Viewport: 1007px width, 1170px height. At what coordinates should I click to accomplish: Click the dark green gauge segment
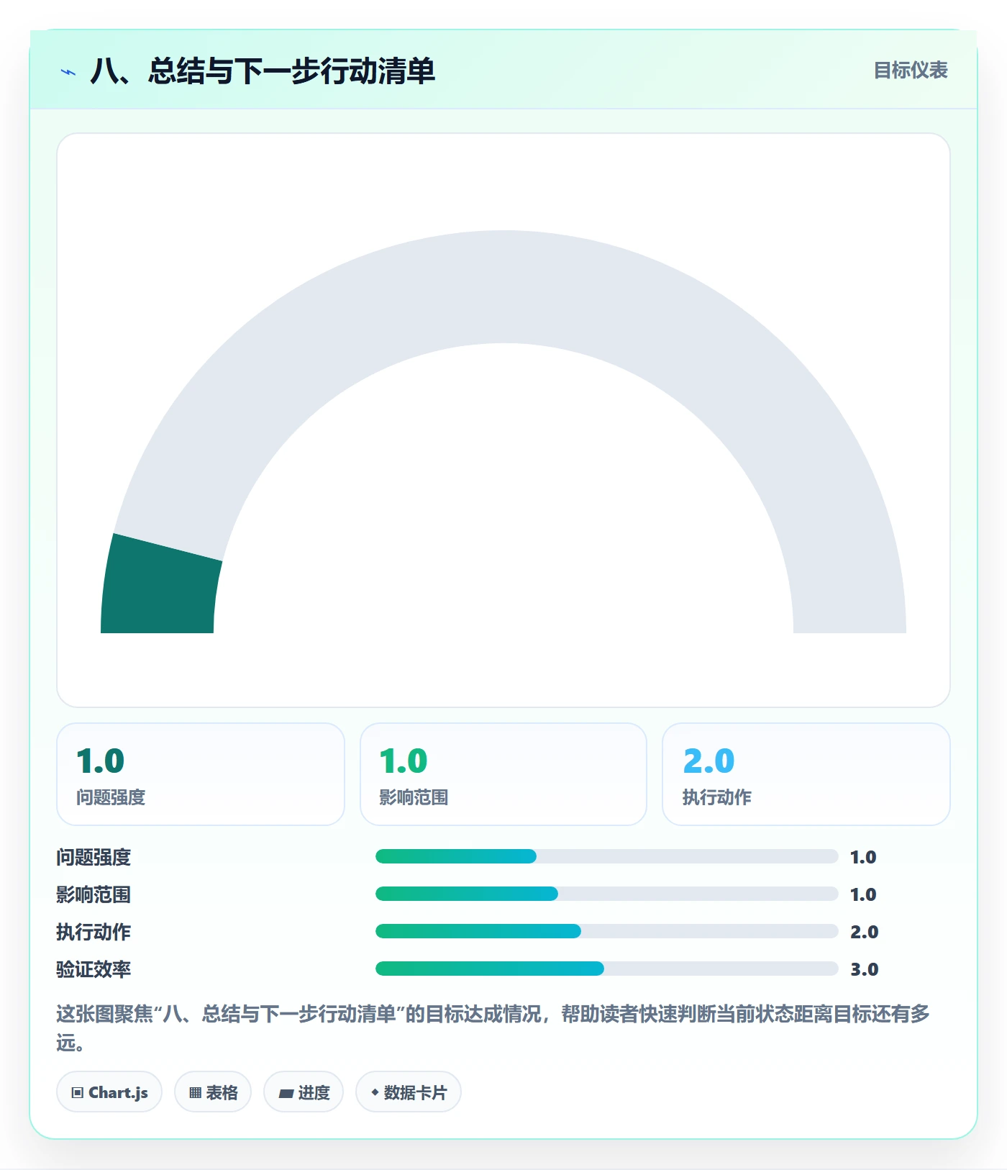click(160, 586)
